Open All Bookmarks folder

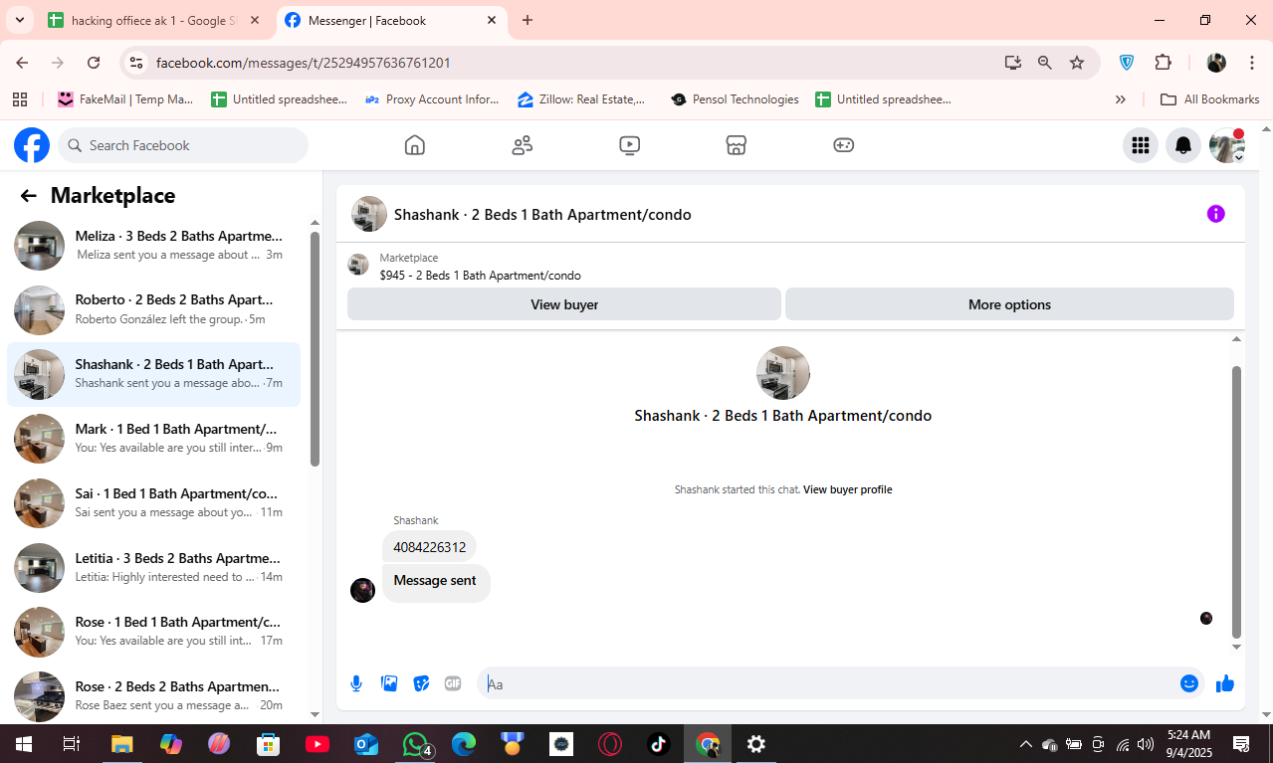click(x=1210, y=99)
